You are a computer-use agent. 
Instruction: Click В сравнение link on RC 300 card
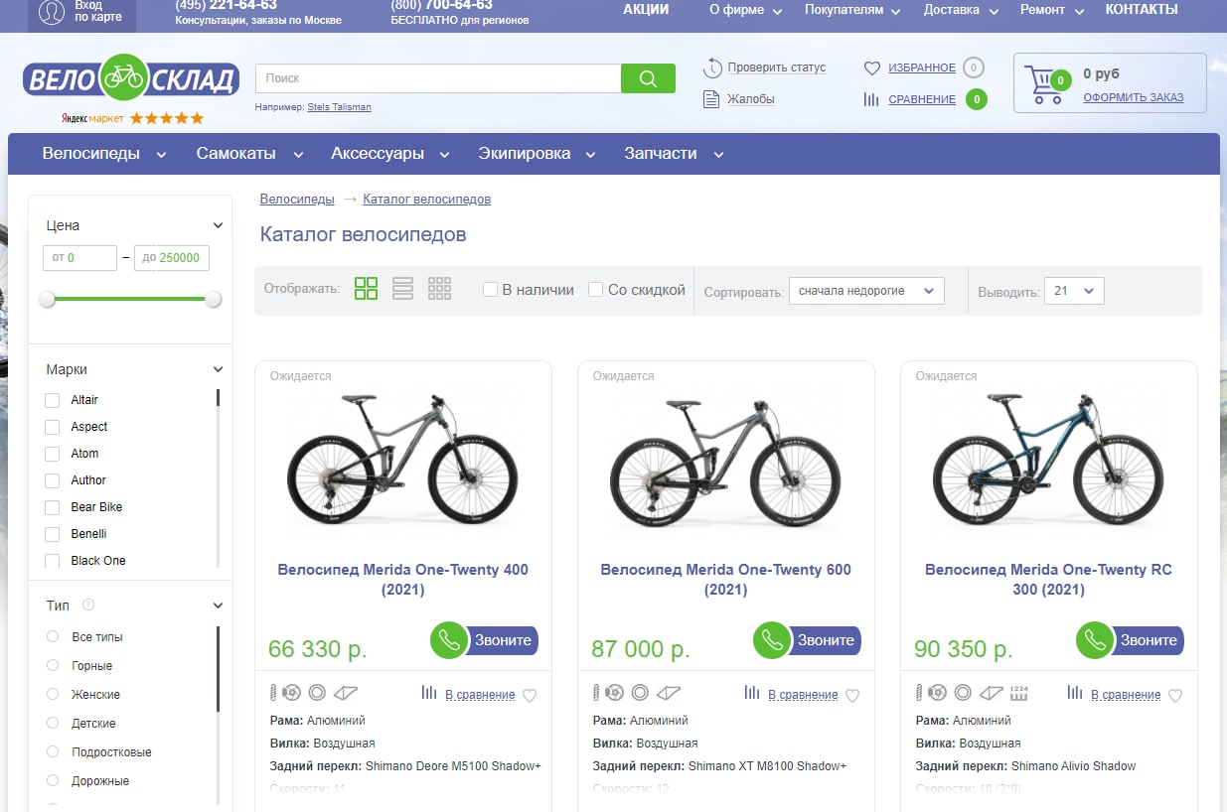(1126, 695)
